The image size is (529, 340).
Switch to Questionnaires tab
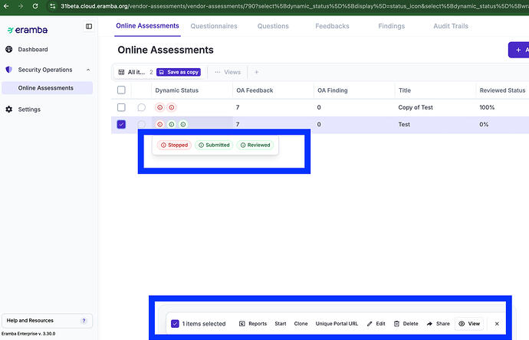point(214,26)
